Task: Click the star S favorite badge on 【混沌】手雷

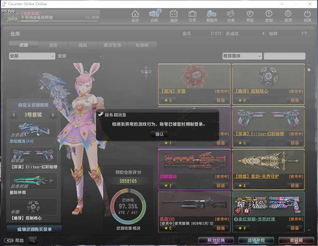Action: 168,100
